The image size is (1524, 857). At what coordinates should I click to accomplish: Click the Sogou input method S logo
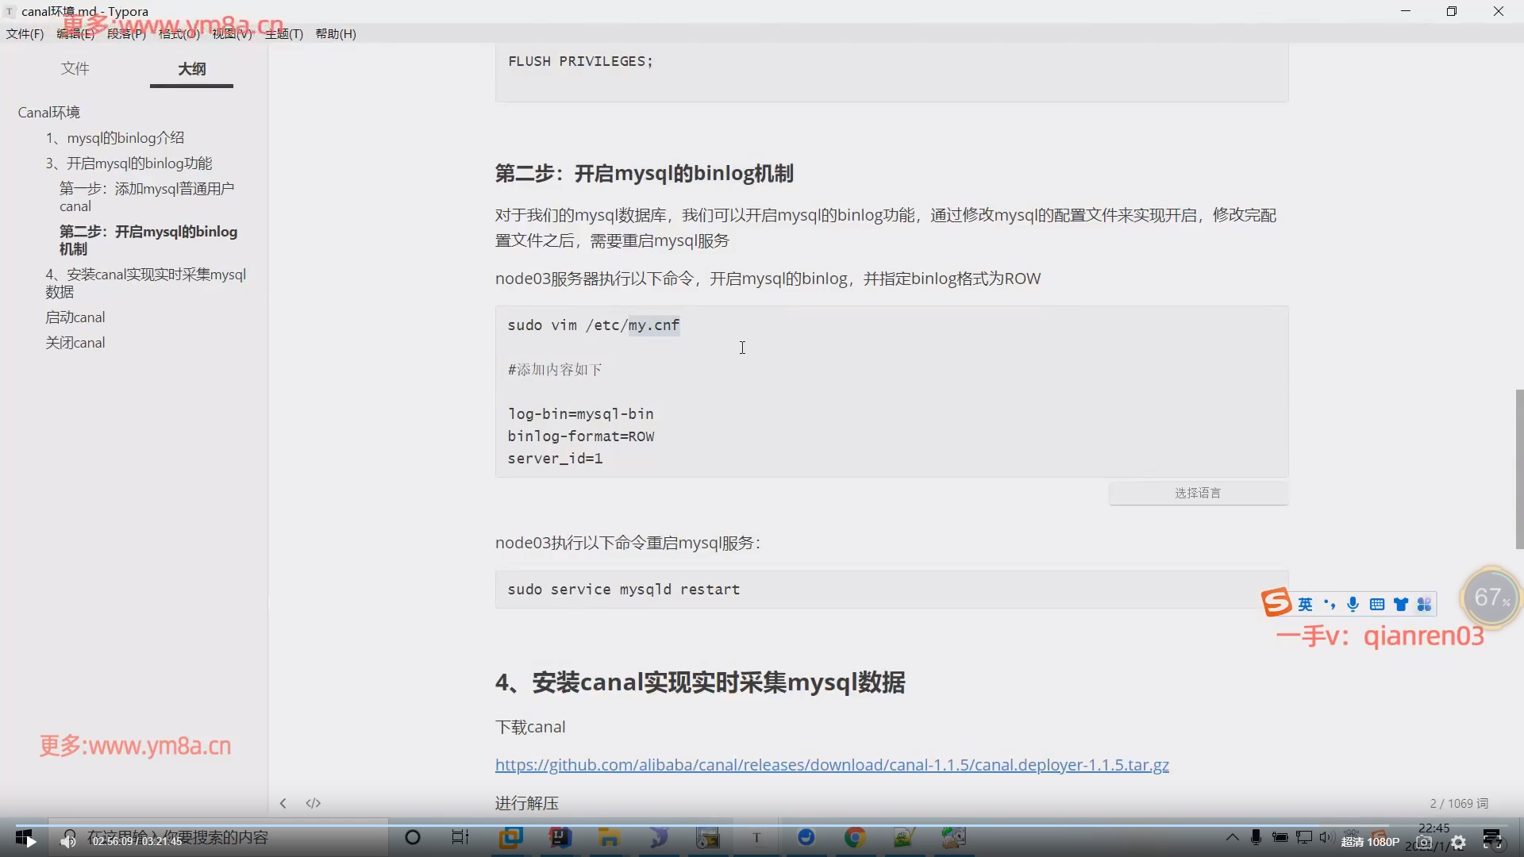point(1276,603)
